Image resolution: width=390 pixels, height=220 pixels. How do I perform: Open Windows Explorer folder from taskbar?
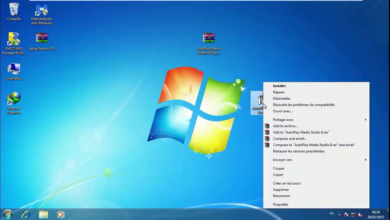click(x=43, y=215)
